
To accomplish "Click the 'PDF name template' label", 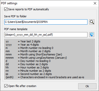I will click(x=16, y=29).
